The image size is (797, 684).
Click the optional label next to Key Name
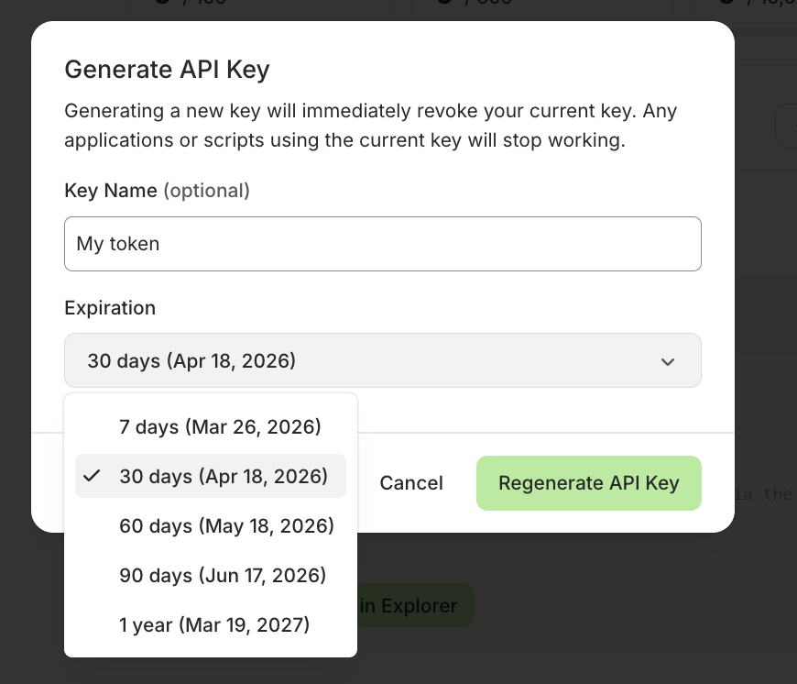(207, 191)
